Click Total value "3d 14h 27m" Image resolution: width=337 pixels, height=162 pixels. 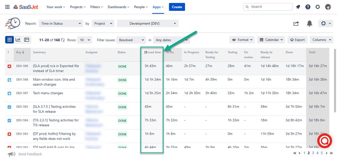[318, 66]
